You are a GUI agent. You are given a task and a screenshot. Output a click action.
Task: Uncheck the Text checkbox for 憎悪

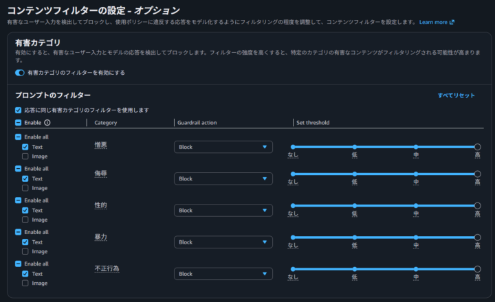25,147
